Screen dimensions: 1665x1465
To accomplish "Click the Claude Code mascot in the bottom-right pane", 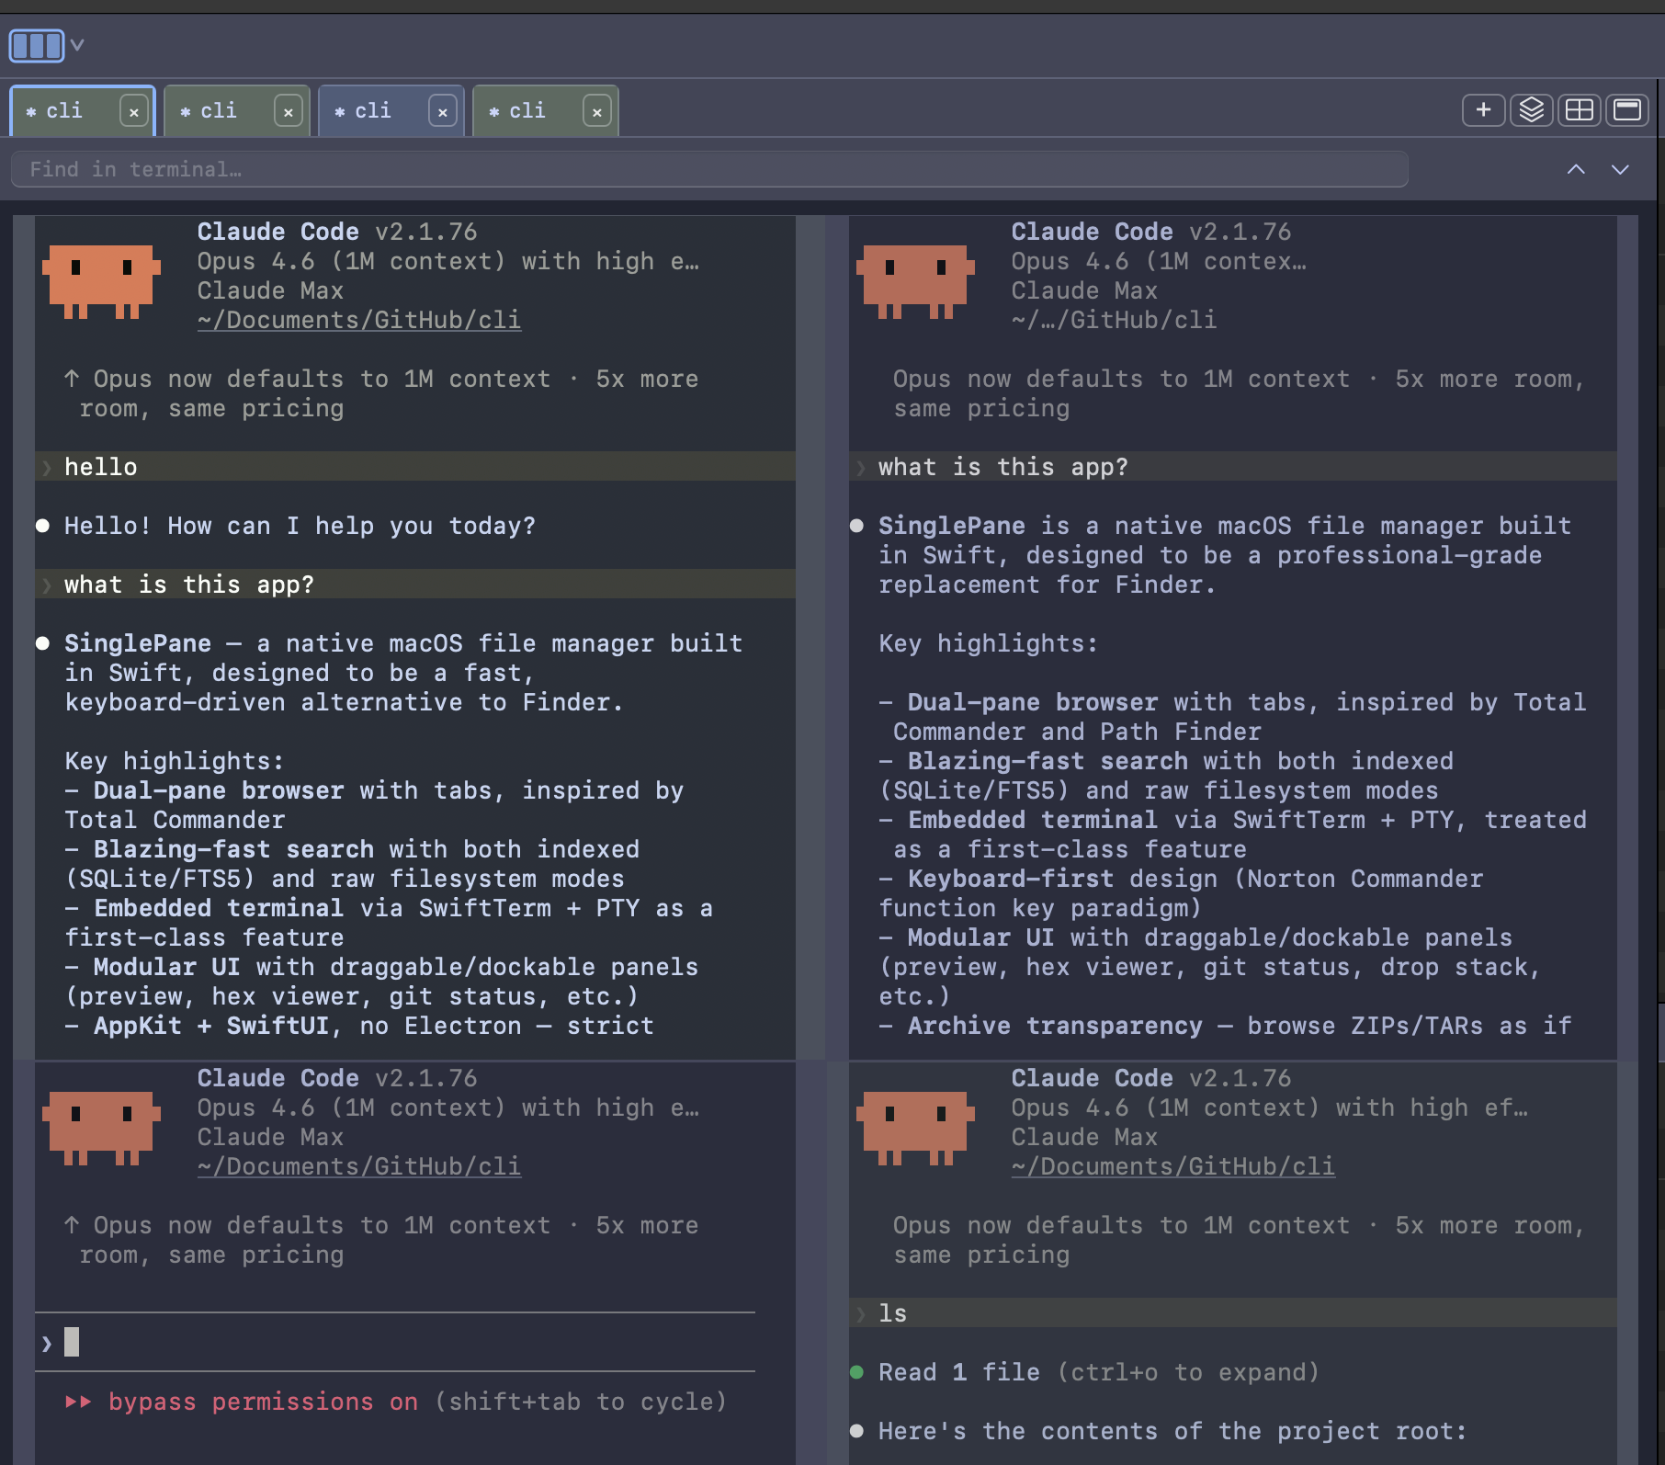I will pos(917,1128).
